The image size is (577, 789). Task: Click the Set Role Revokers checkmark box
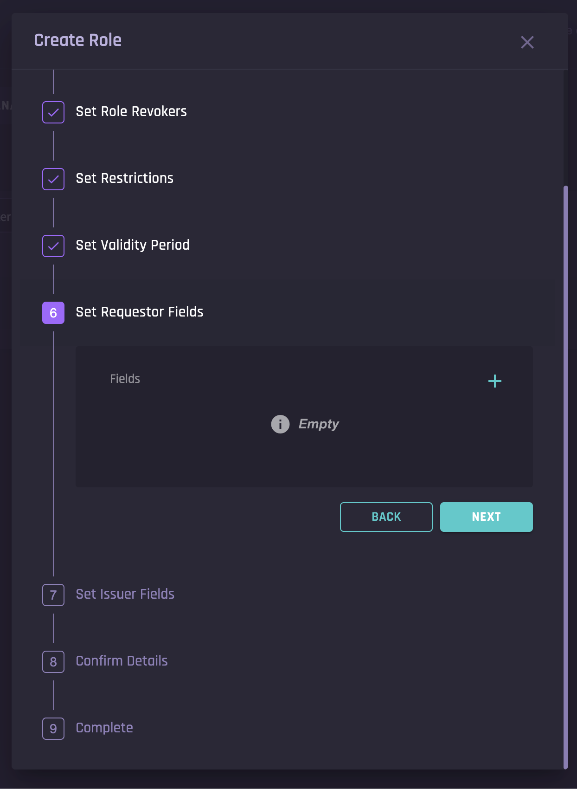pos(53,112)
